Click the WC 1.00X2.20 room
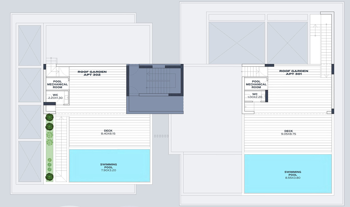This screenshot has height=207, width=350. [255, 96]
